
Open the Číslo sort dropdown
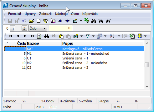(x=38, y=28)
